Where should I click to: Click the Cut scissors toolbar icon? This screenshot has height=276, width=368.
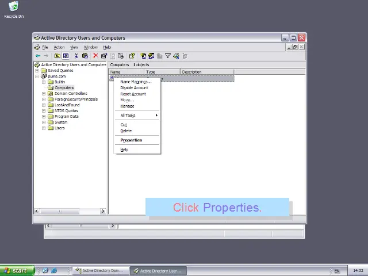pos(76,56)
